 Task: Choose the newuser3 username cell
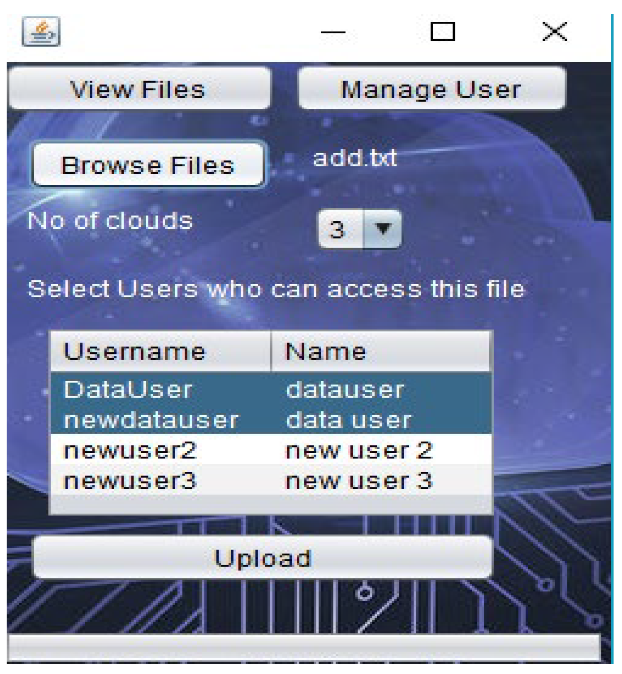pos(130,480)
